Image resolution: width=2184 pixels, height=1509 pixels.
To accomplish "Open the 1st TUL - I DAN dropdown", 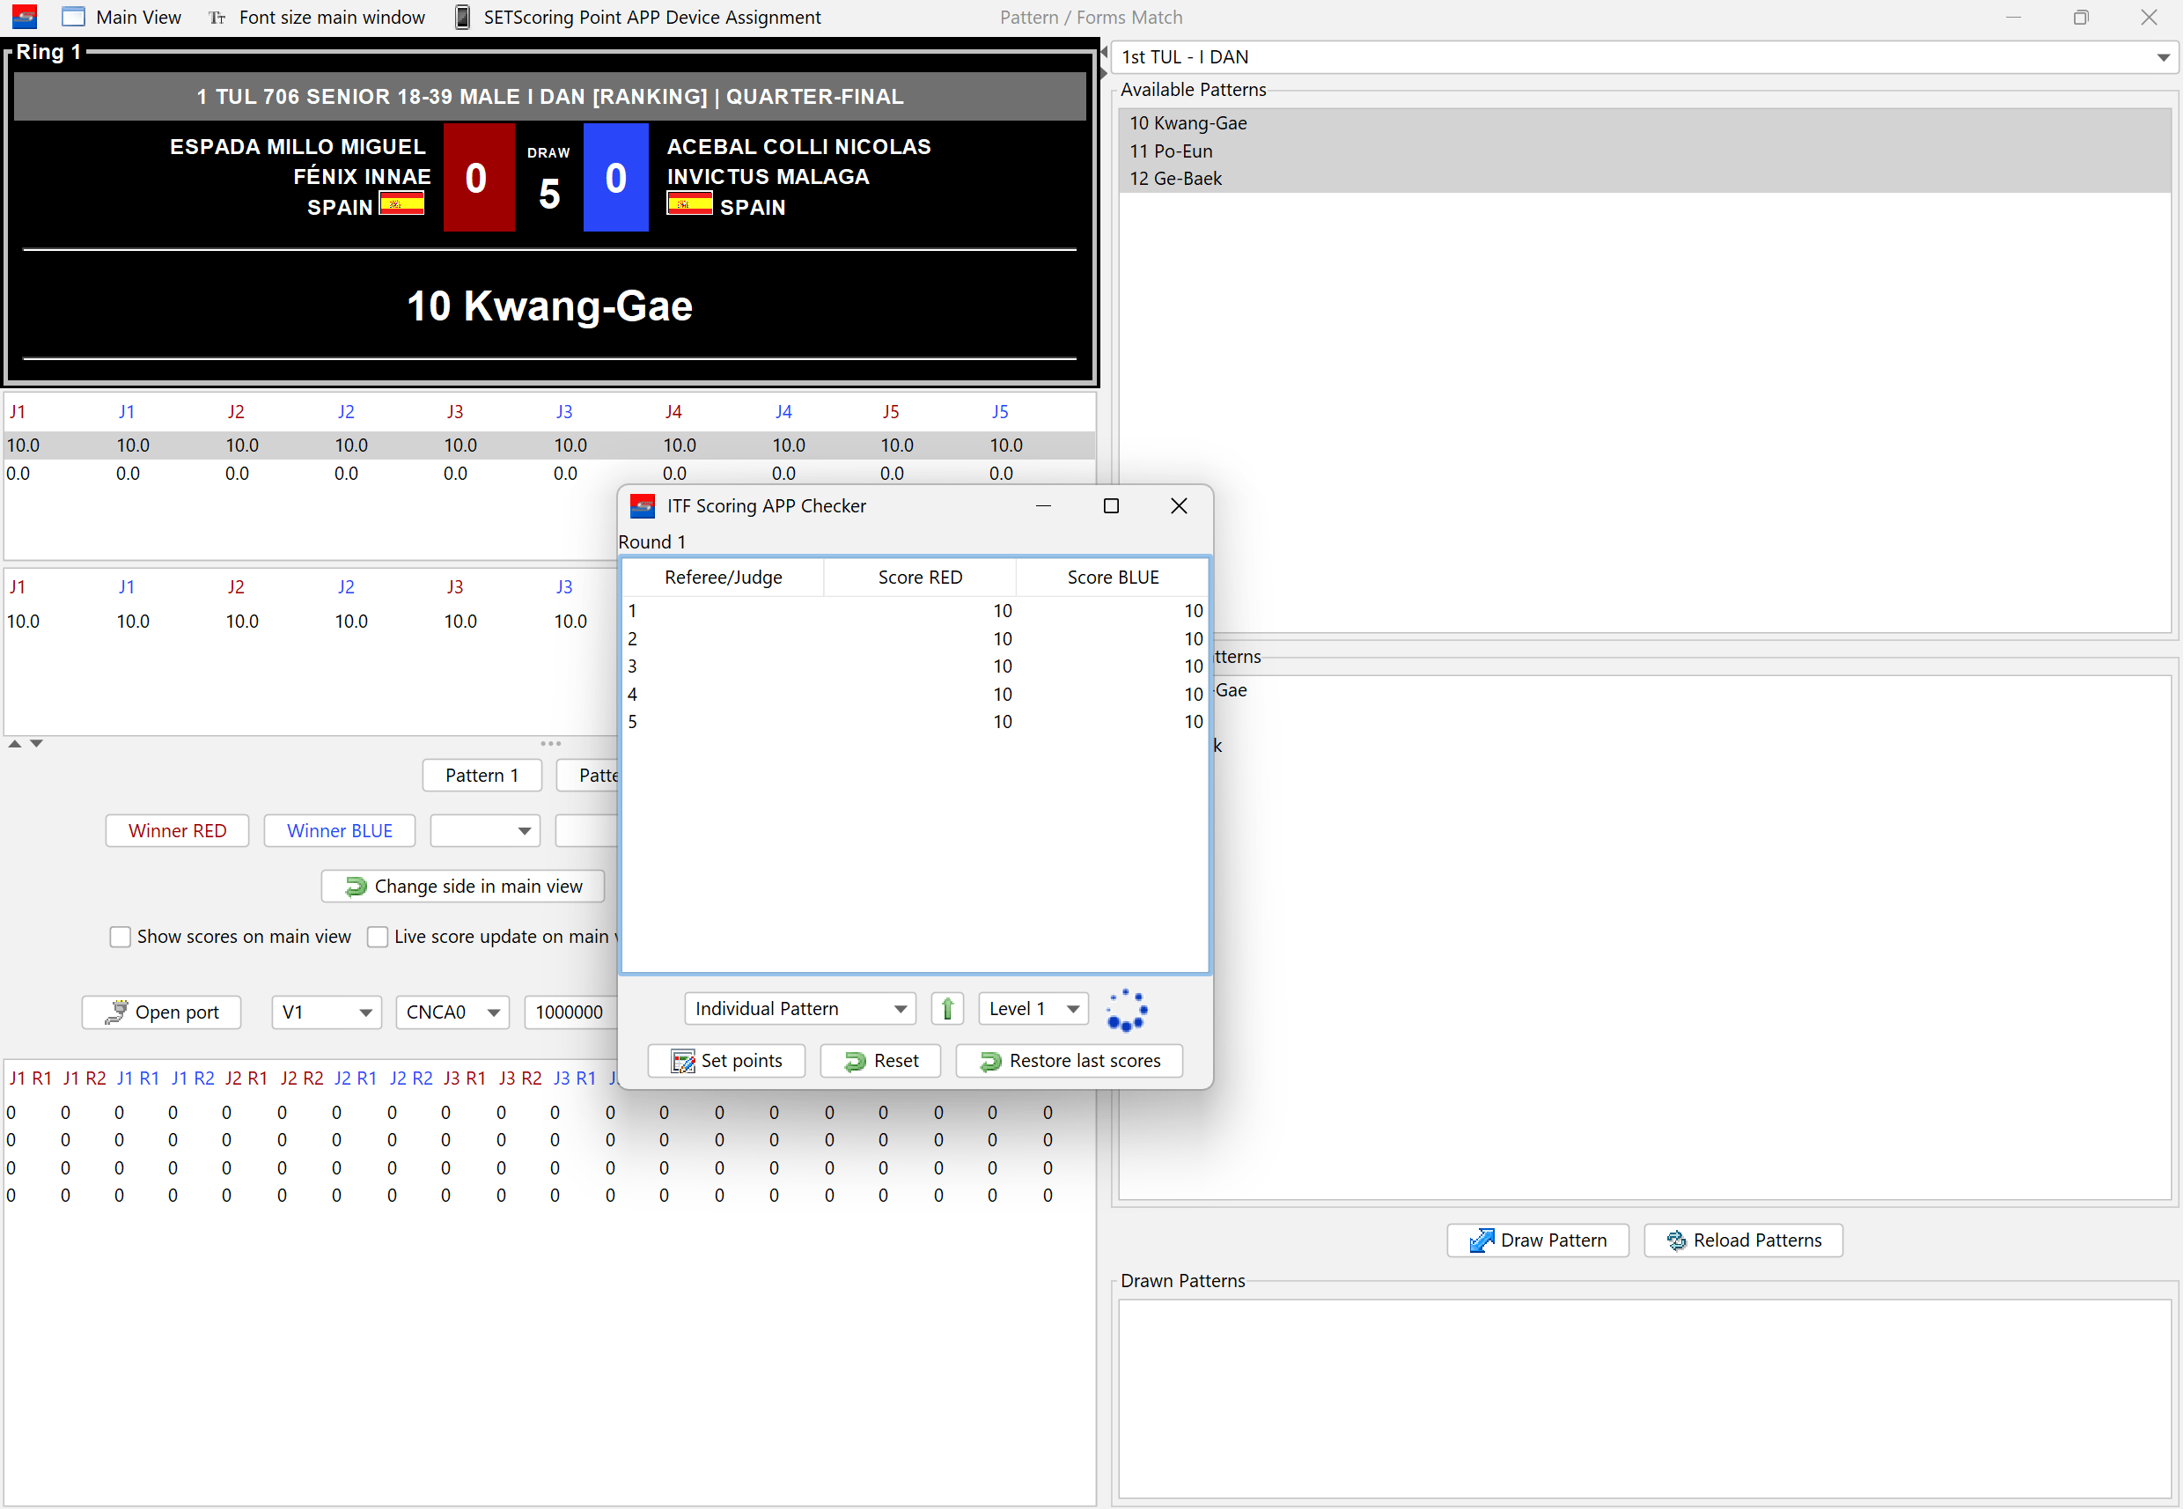I will (1644, 56).
